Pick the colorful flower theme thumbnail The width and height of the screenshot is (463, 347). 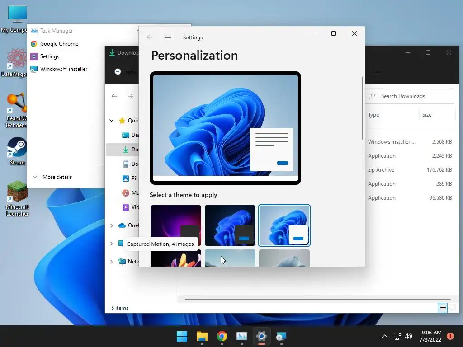(176, 258)
